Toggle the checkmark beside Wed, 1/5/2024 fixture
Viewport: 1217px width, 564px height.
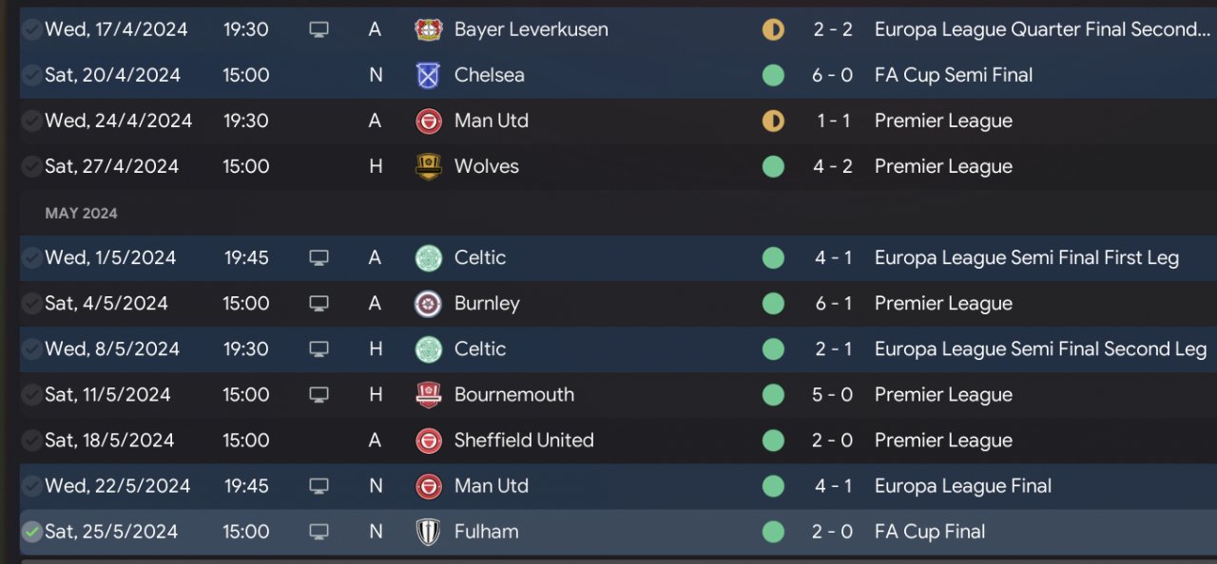[32, 257]
